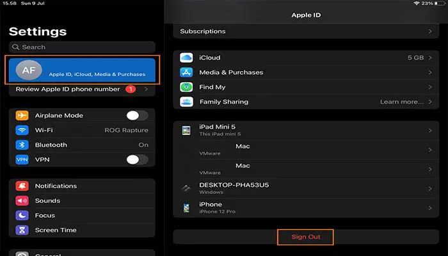Expand the iPad Mini 5 chevron

430,131
